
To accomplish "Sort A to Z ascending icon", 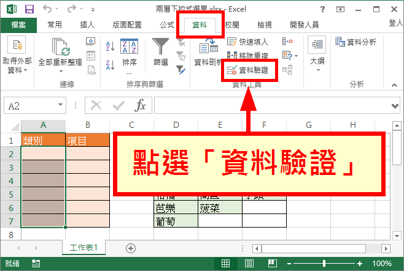I will pyautogui.click(x=111, y=46).
